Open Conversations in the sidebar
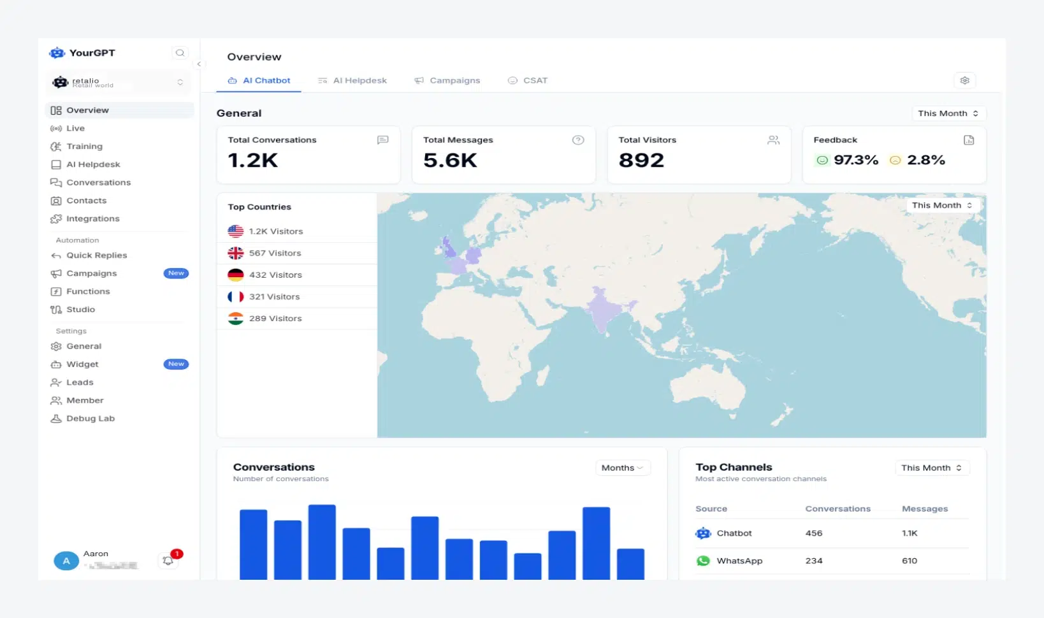The height and width of the screenshot is (618, 1044). coord(119,182)
